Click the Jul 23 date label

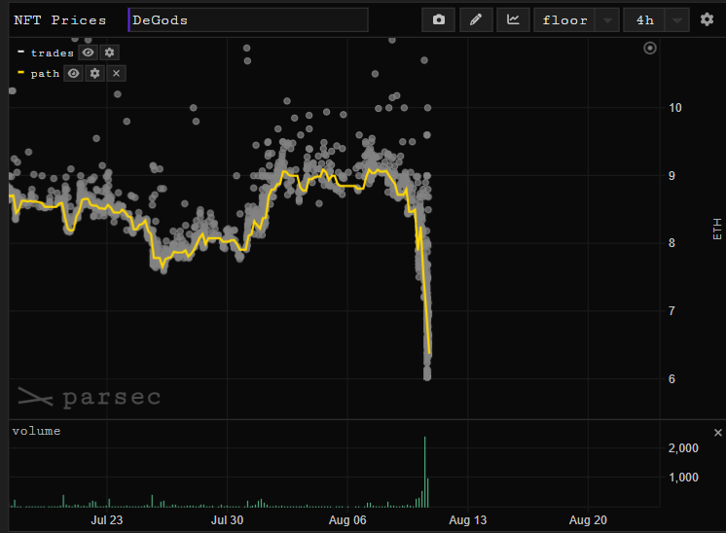107,520
